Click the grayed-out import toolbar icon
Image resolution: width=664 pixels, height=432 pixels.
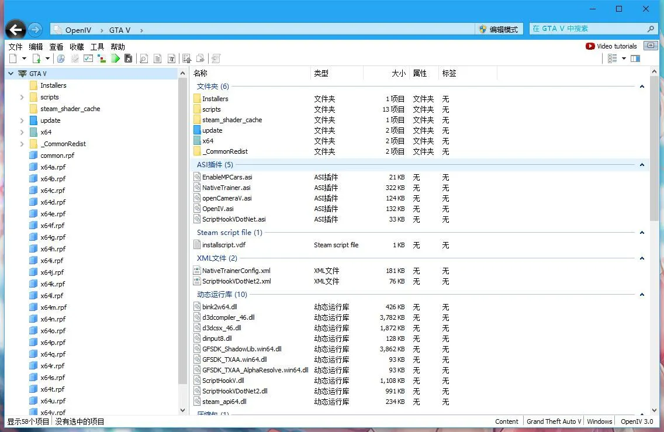216,58
